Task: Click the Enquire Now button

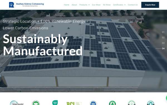Action: (x=150, y=5)
